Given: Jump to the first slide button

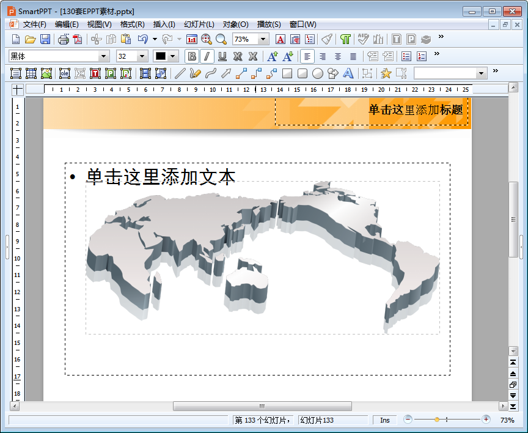Looking at the screenshot, I should coord(513,362).
